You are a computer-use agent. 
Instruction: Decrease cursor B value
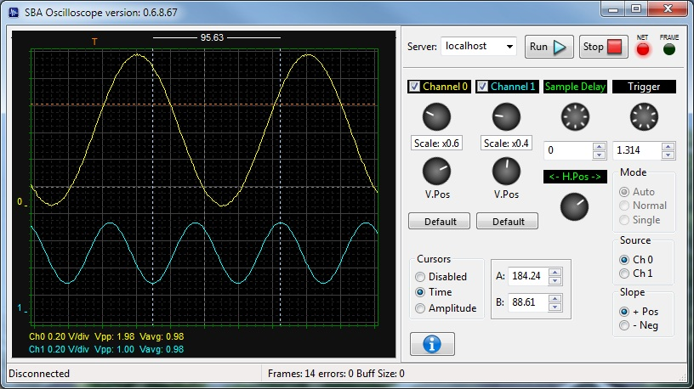coord(555,307)
